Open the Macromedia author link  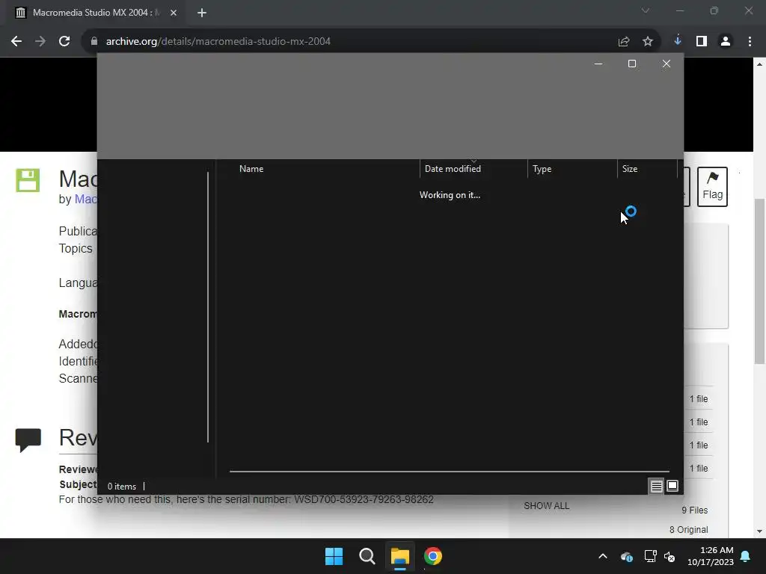point(85,199)
